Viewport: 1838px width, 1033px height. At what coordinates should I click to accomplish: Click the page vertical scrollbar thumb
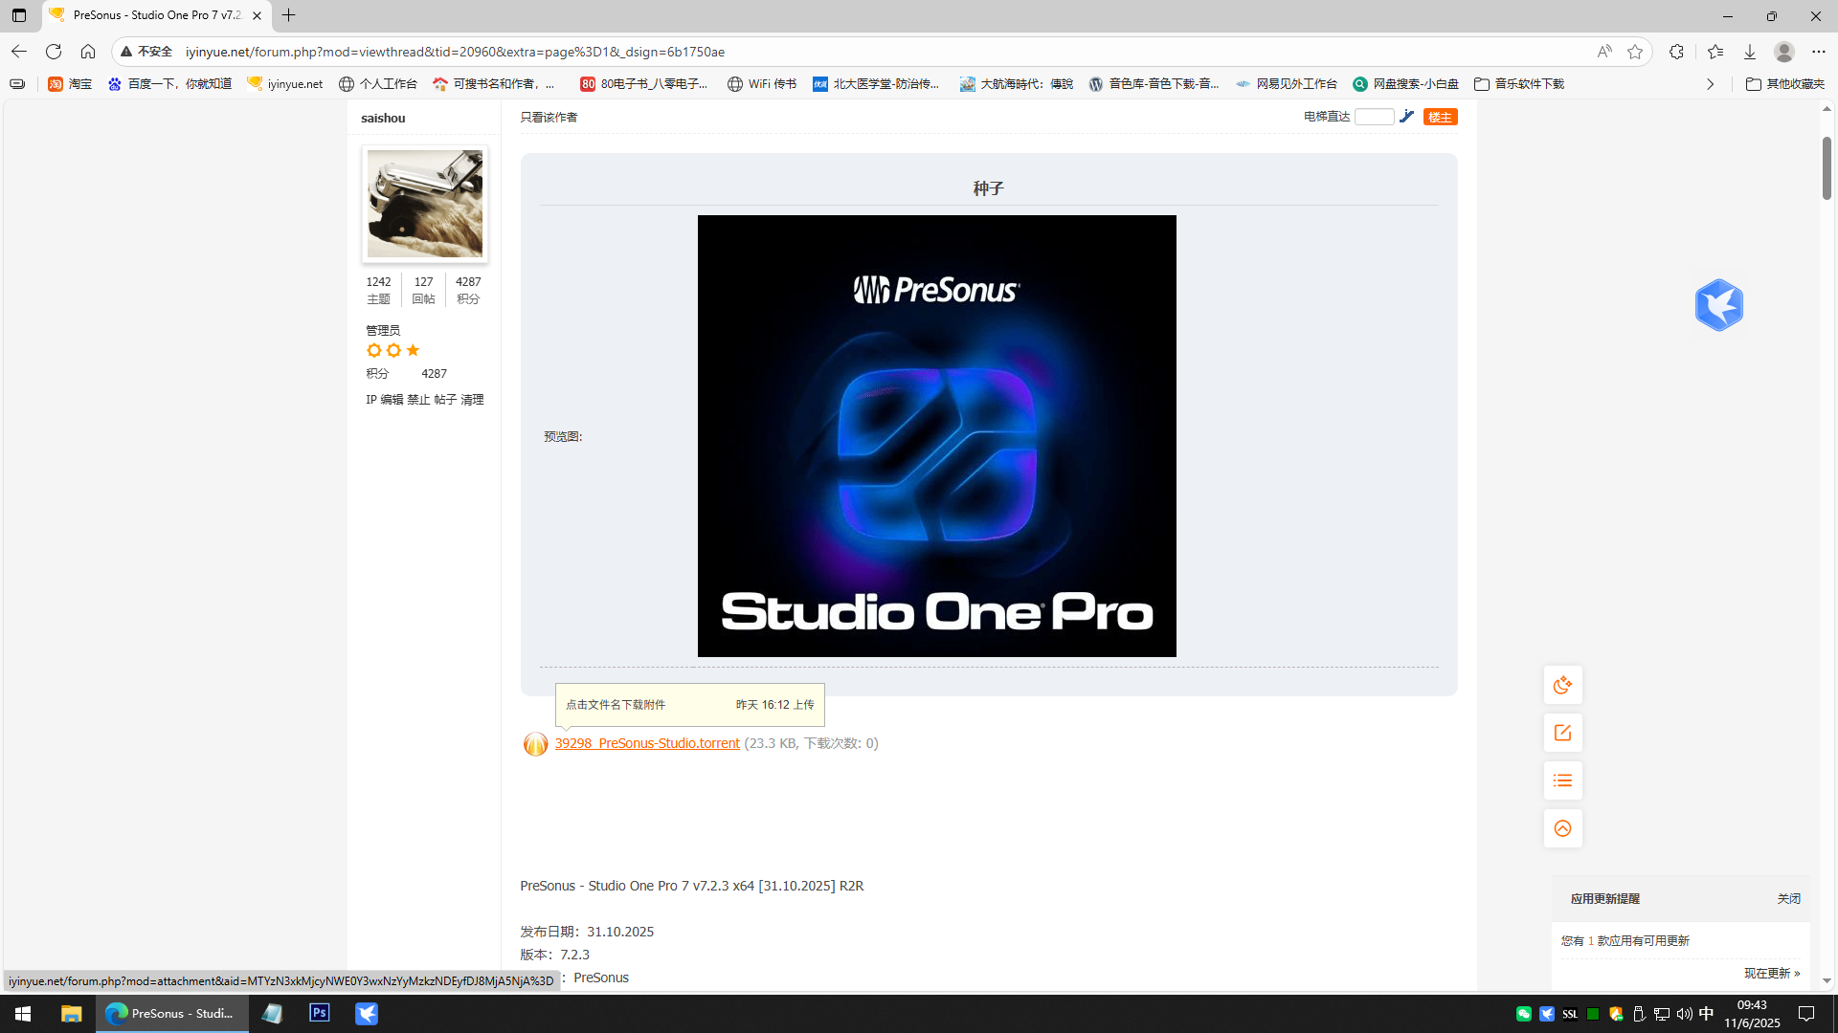click(1827, 167)
